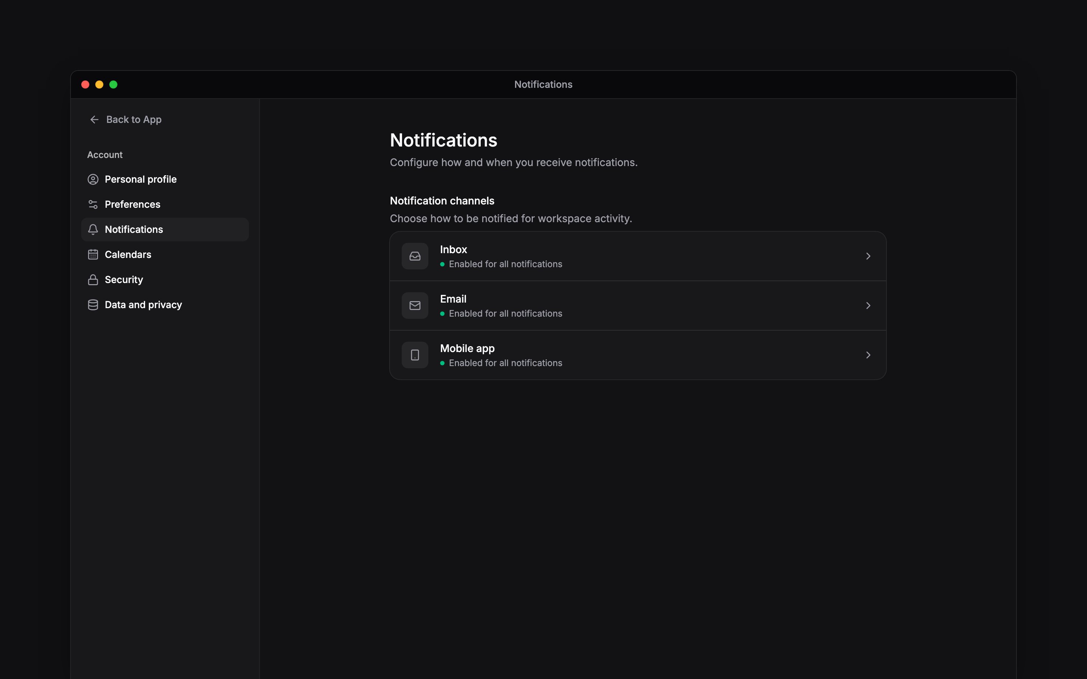The image size is (1087, 679).
Task: Open the Mobile app channel title
Action: click(467, 348)
